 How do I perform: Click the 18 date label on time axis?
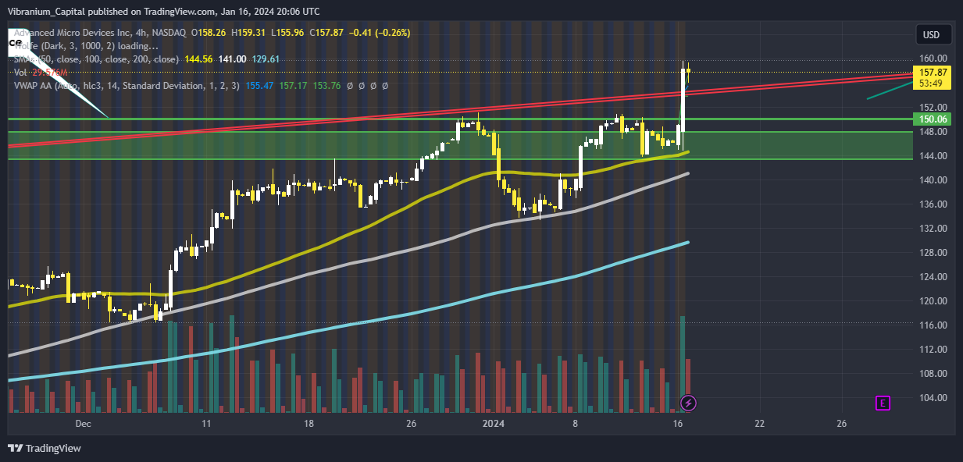click(309, 424)
